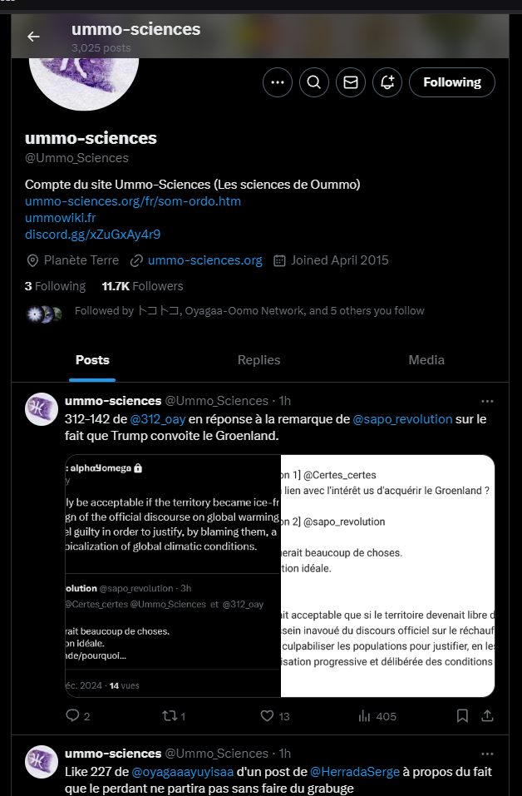
Task: View the 11.7K Followers list
Action: pos(142,286)
